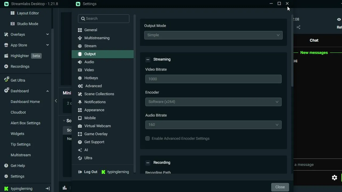Select the Output settings tab
Viewport: 342px width, 192px height.
coord(103,54)
